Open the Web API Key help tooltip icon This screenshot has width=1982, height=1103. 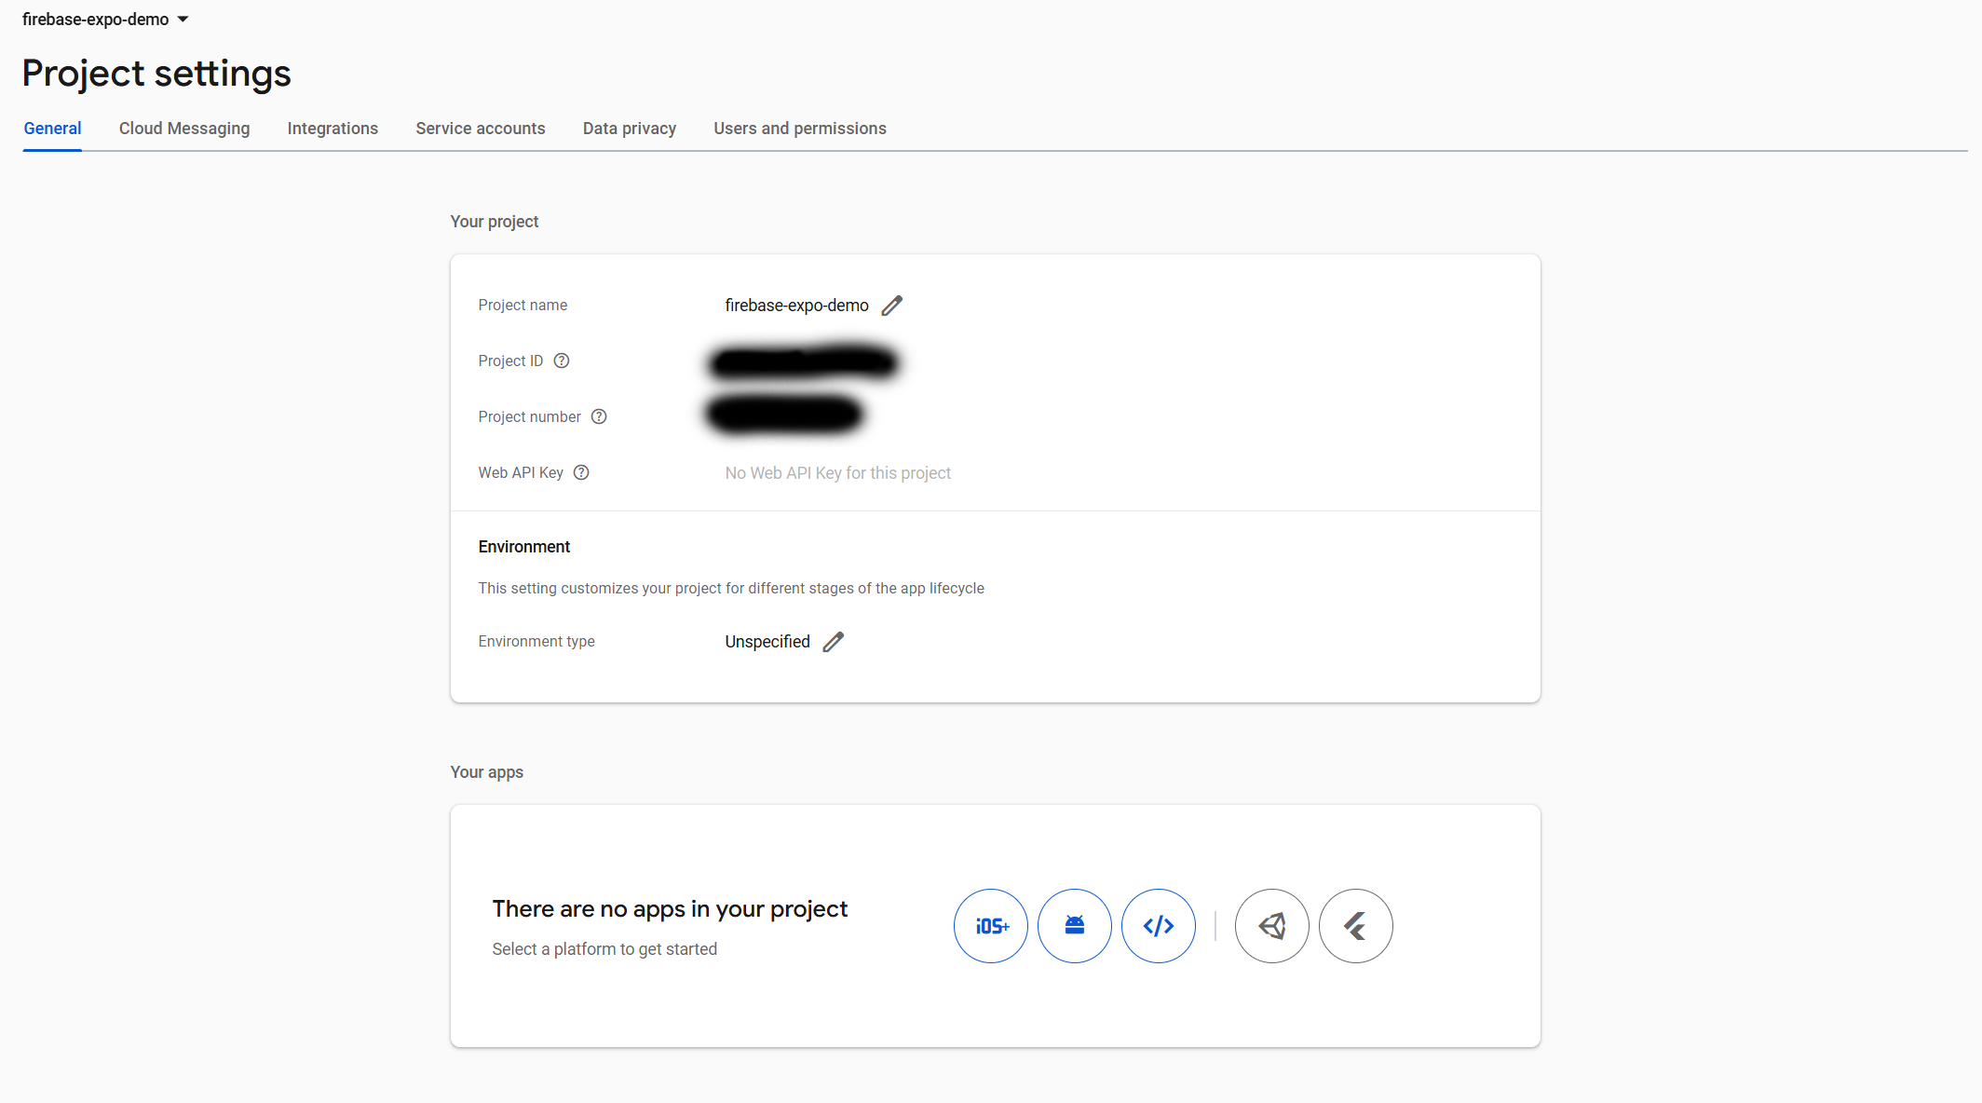581,472
